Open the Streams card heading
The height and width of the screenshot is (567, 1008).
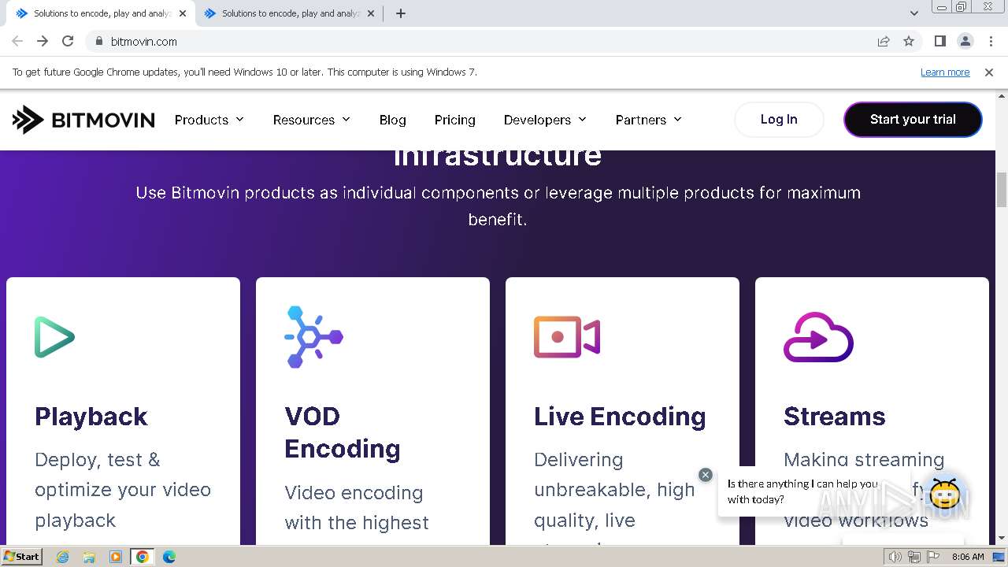[835, 417]
